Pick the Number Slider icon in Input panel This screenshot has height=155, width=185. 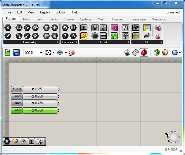(84, 28)
